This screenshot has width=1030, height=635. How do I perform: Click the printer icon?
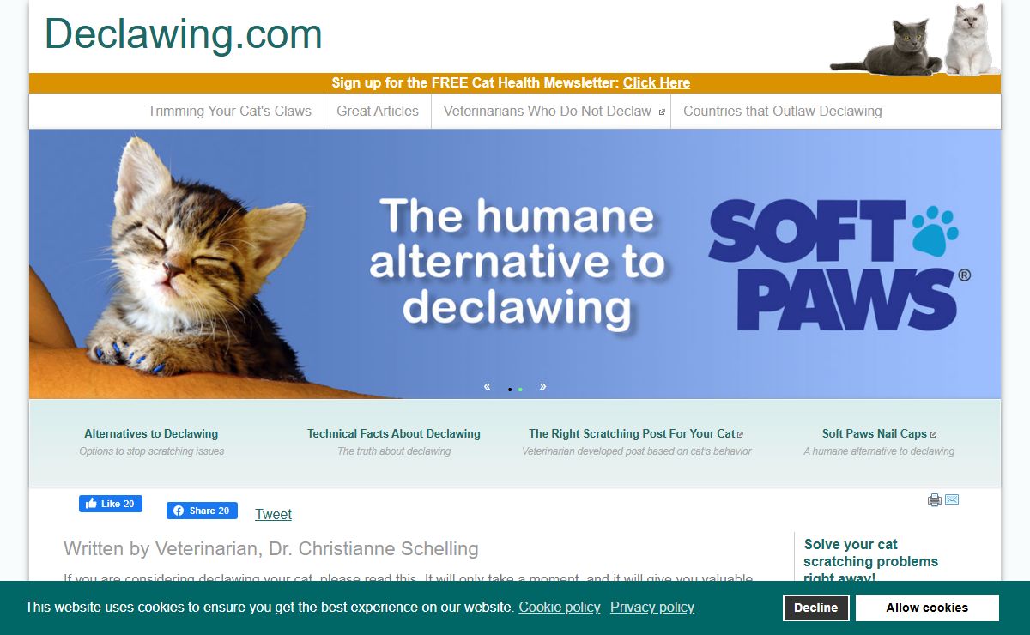[935, 499]
